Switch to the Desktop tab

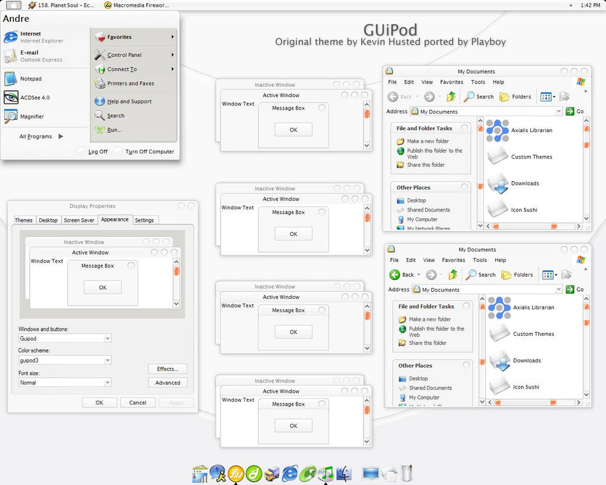point(48,220)
